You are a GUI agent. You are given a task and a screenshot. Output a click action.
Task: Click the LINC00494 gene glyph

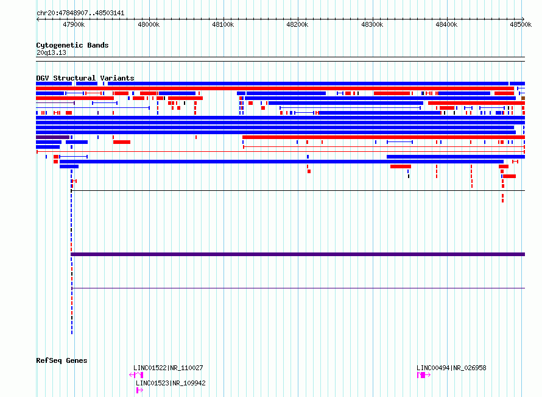coord(424,375)
